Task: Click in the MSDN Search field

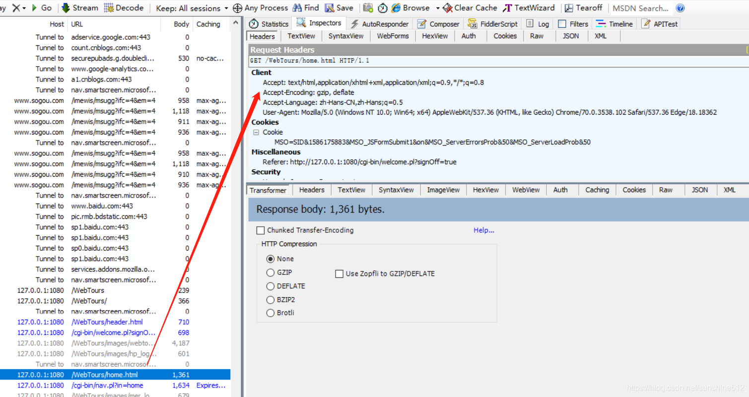Action: point(640,8)
